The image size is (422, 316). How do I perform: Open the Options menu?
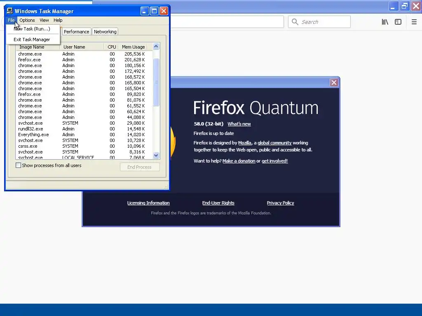[x=27, y=20]
